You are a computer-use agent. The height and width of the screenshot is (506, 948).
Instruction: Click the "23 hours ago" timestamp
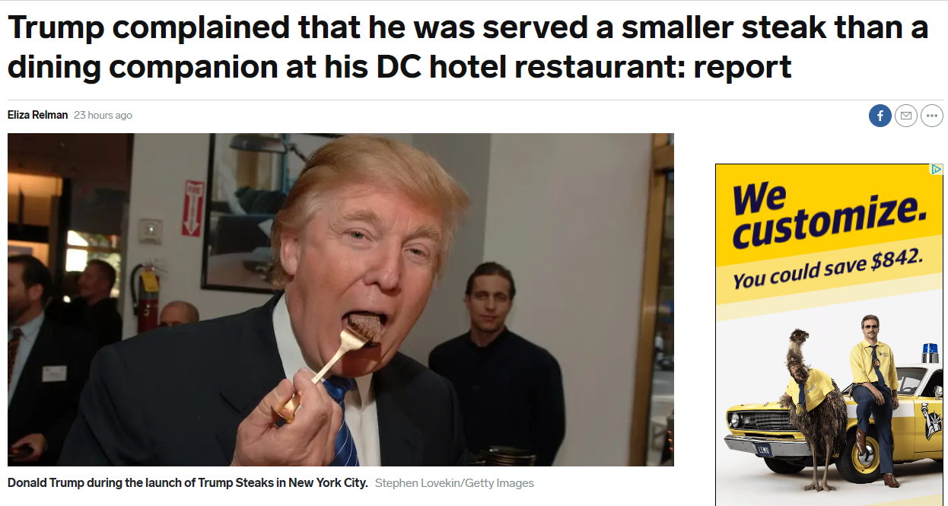(103, 115)
